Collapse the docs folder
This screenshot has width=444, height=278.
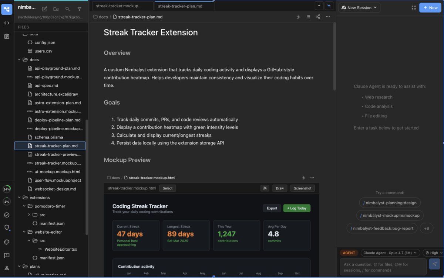[19, 59]
